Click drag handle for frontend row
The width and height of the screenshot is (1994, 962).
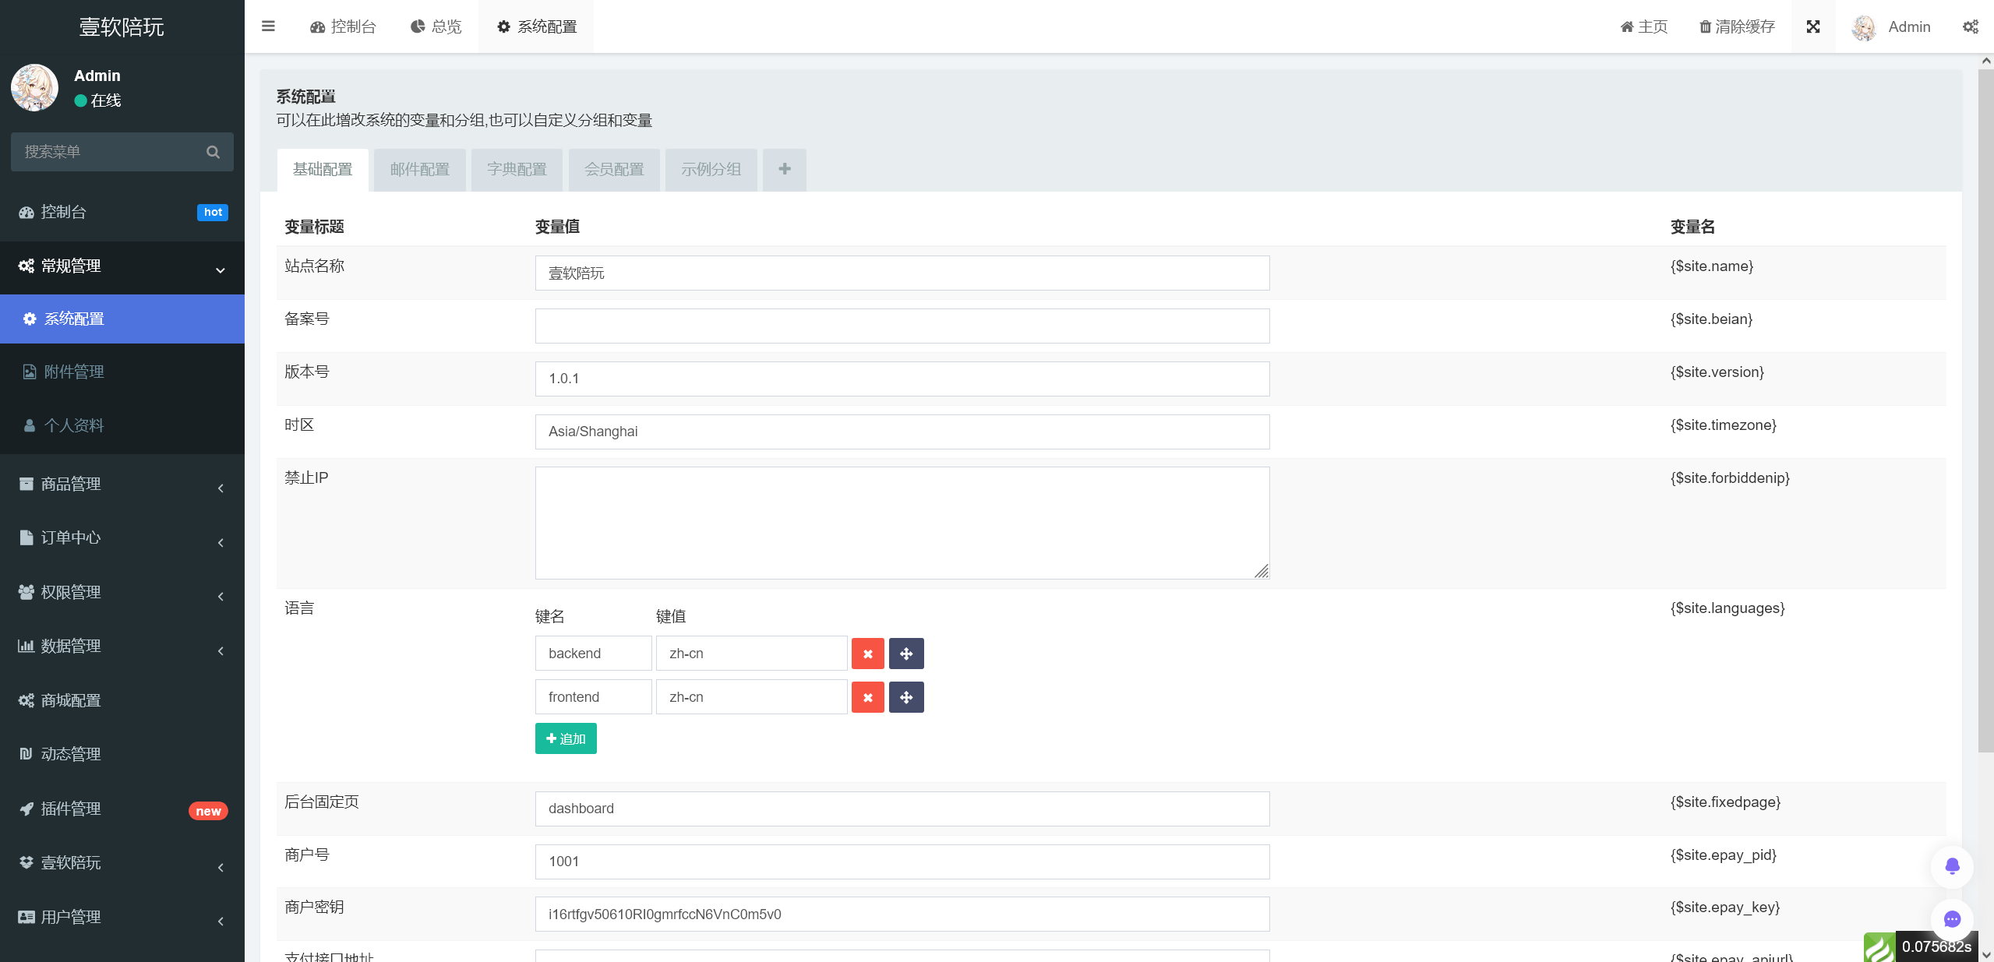[x=906, y=697]
